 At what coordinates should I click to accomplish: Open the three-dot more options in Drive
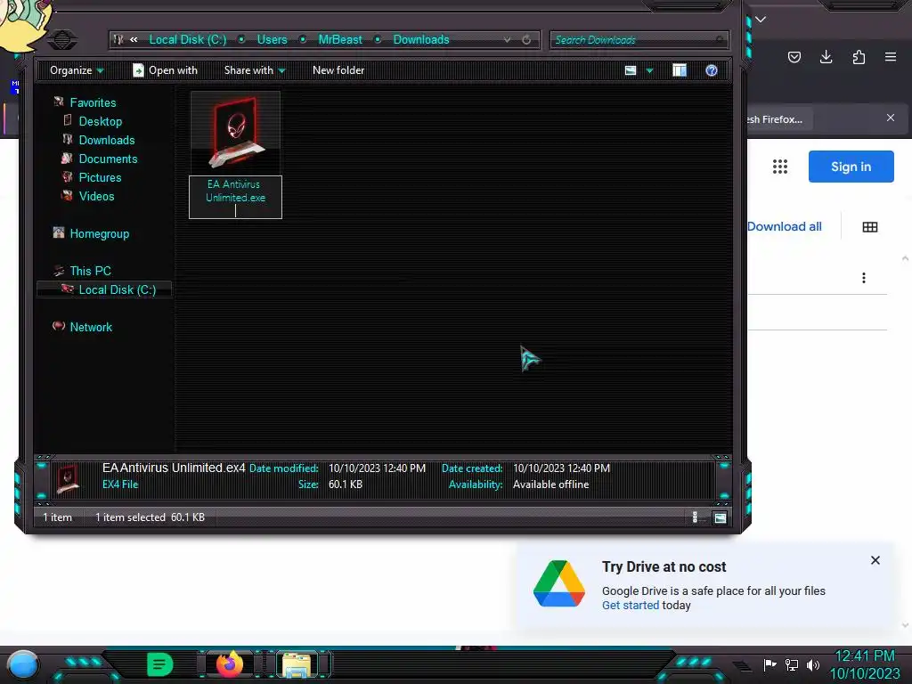(864, 278)
